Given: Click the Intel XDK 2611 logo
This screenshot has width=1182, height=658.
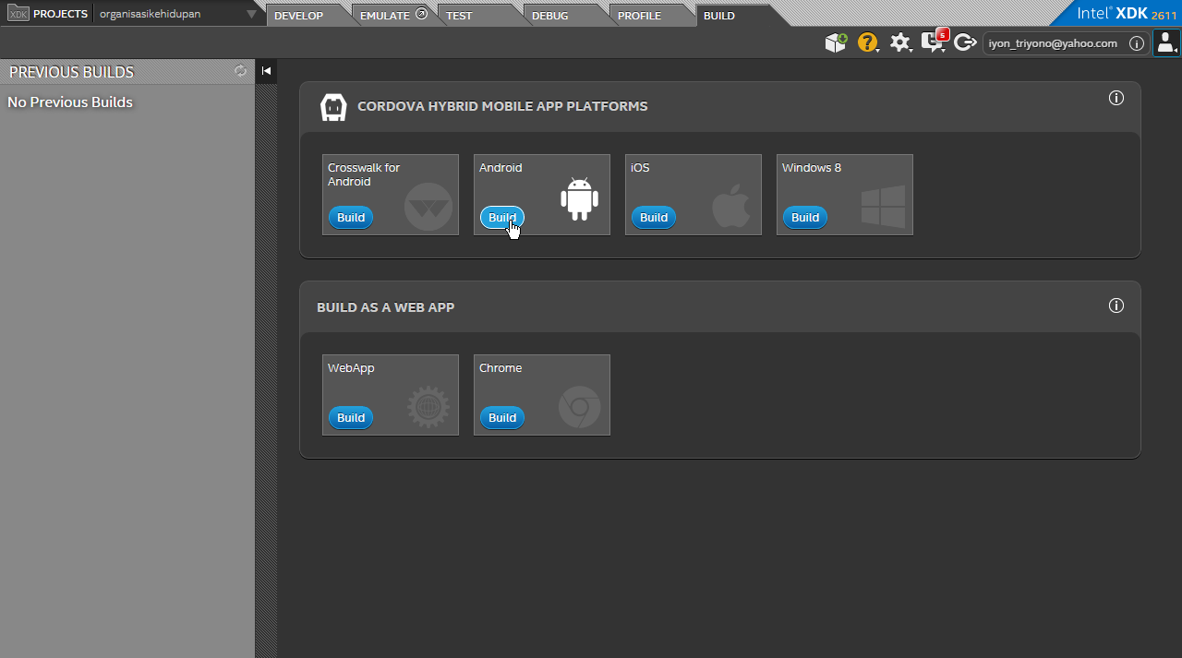Looking at the screenshot, I should click(1127, 14).
